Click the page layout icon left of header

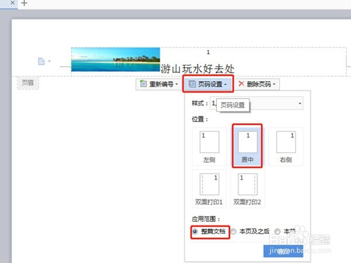(x=42, y=61)
